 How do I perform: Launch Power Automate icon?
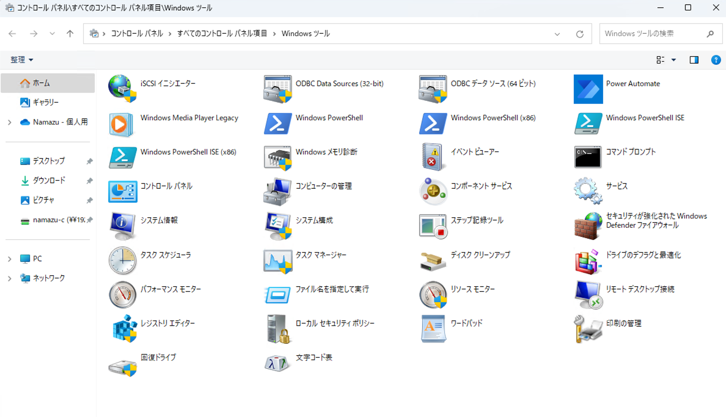[588, 89]
